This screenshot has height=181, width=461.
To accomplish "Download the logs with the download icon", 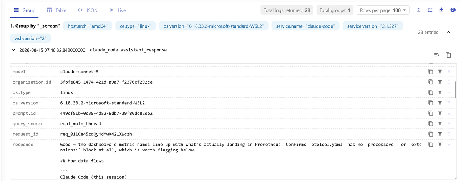I will tap(441, 10).
